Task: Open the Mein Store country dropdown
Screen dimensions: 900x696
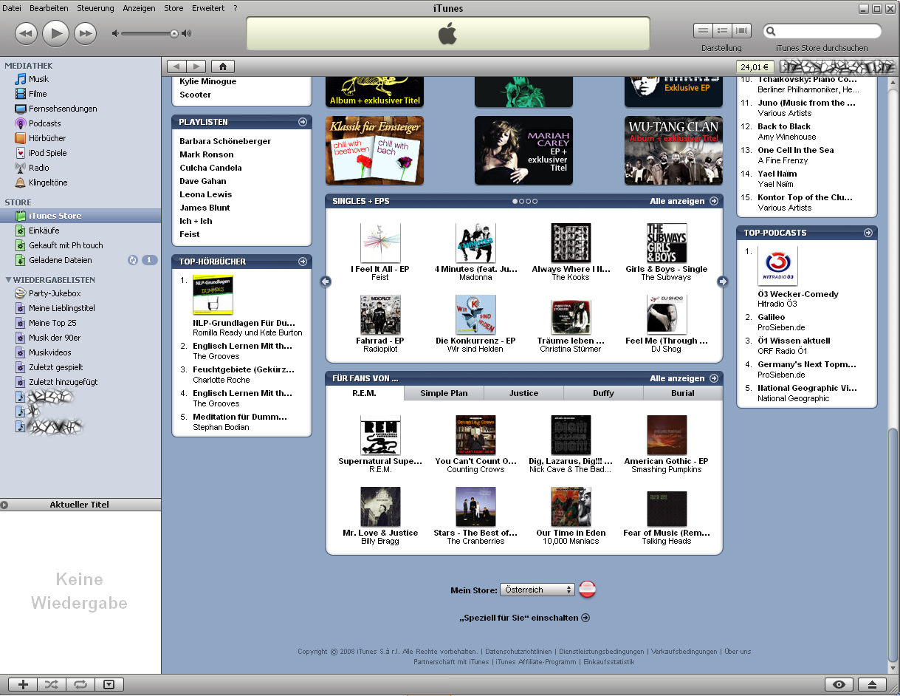Action: click(x=537, y=590)
